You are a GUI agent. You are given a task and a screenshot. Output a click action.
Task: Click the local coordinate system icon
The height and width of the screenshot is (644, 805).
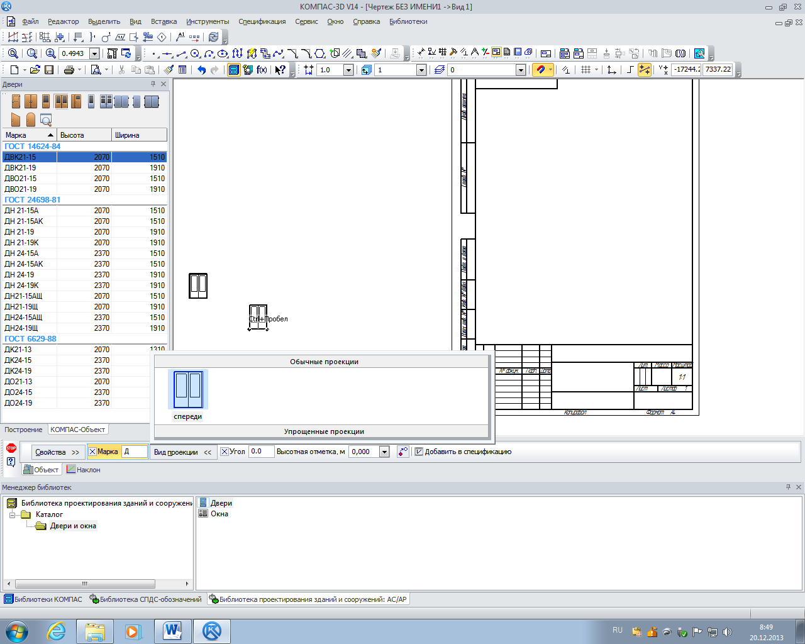click(611, 70)
